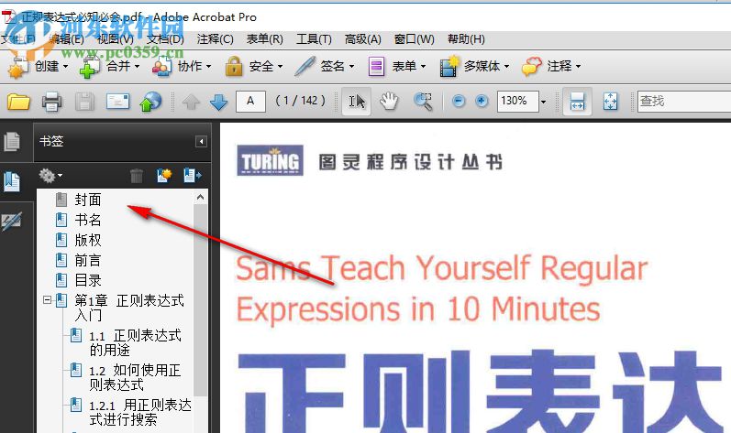Select 第1章 正则表达式入门 bookmark
731x433 pixels.
click(129, 308)
